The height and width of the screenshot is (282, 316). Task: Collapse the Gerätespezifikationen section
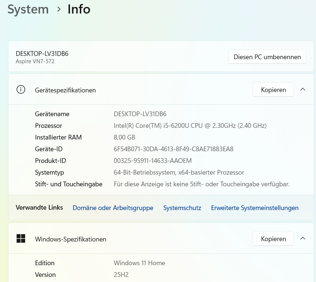click(303, 89)
